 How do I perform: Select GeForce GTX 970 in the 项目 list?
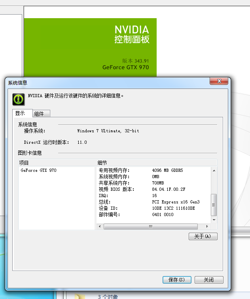pyautogui.click(x=38, y=170)
